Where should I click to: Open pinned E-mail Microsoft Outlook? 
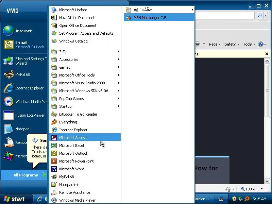(24, 45)
